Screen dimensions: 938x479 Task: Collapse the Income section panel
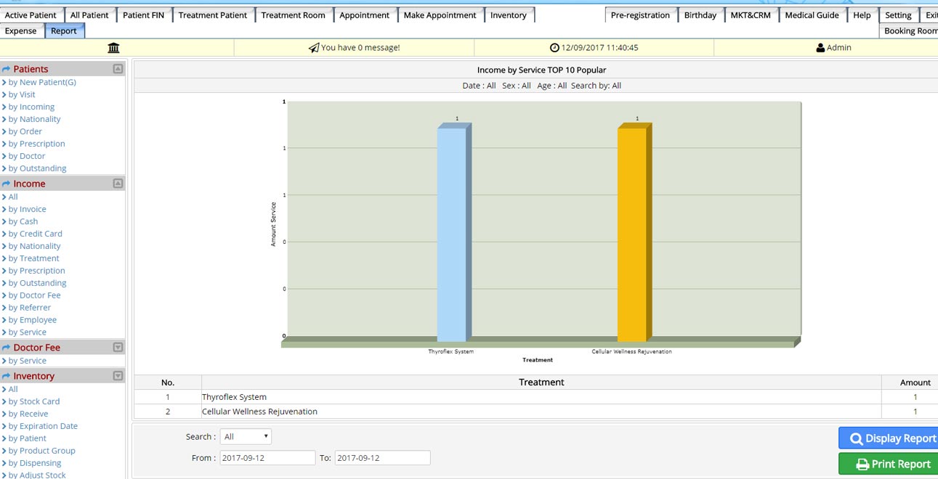coord(118,184)
